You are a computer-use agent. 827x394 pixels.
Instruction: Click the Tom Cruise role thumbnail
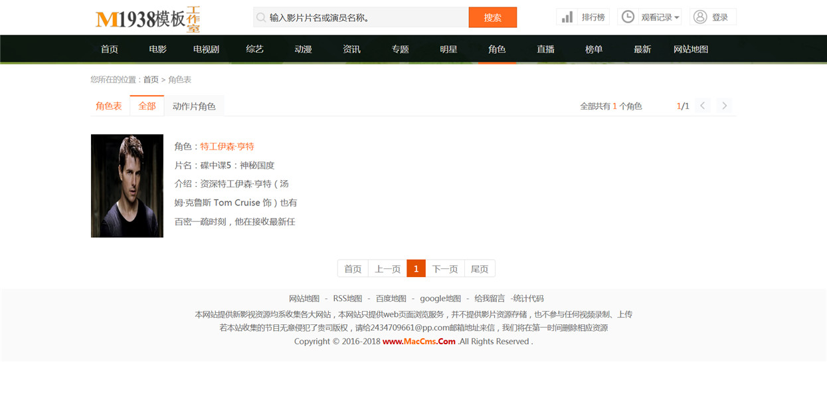(x=127, y=186)
